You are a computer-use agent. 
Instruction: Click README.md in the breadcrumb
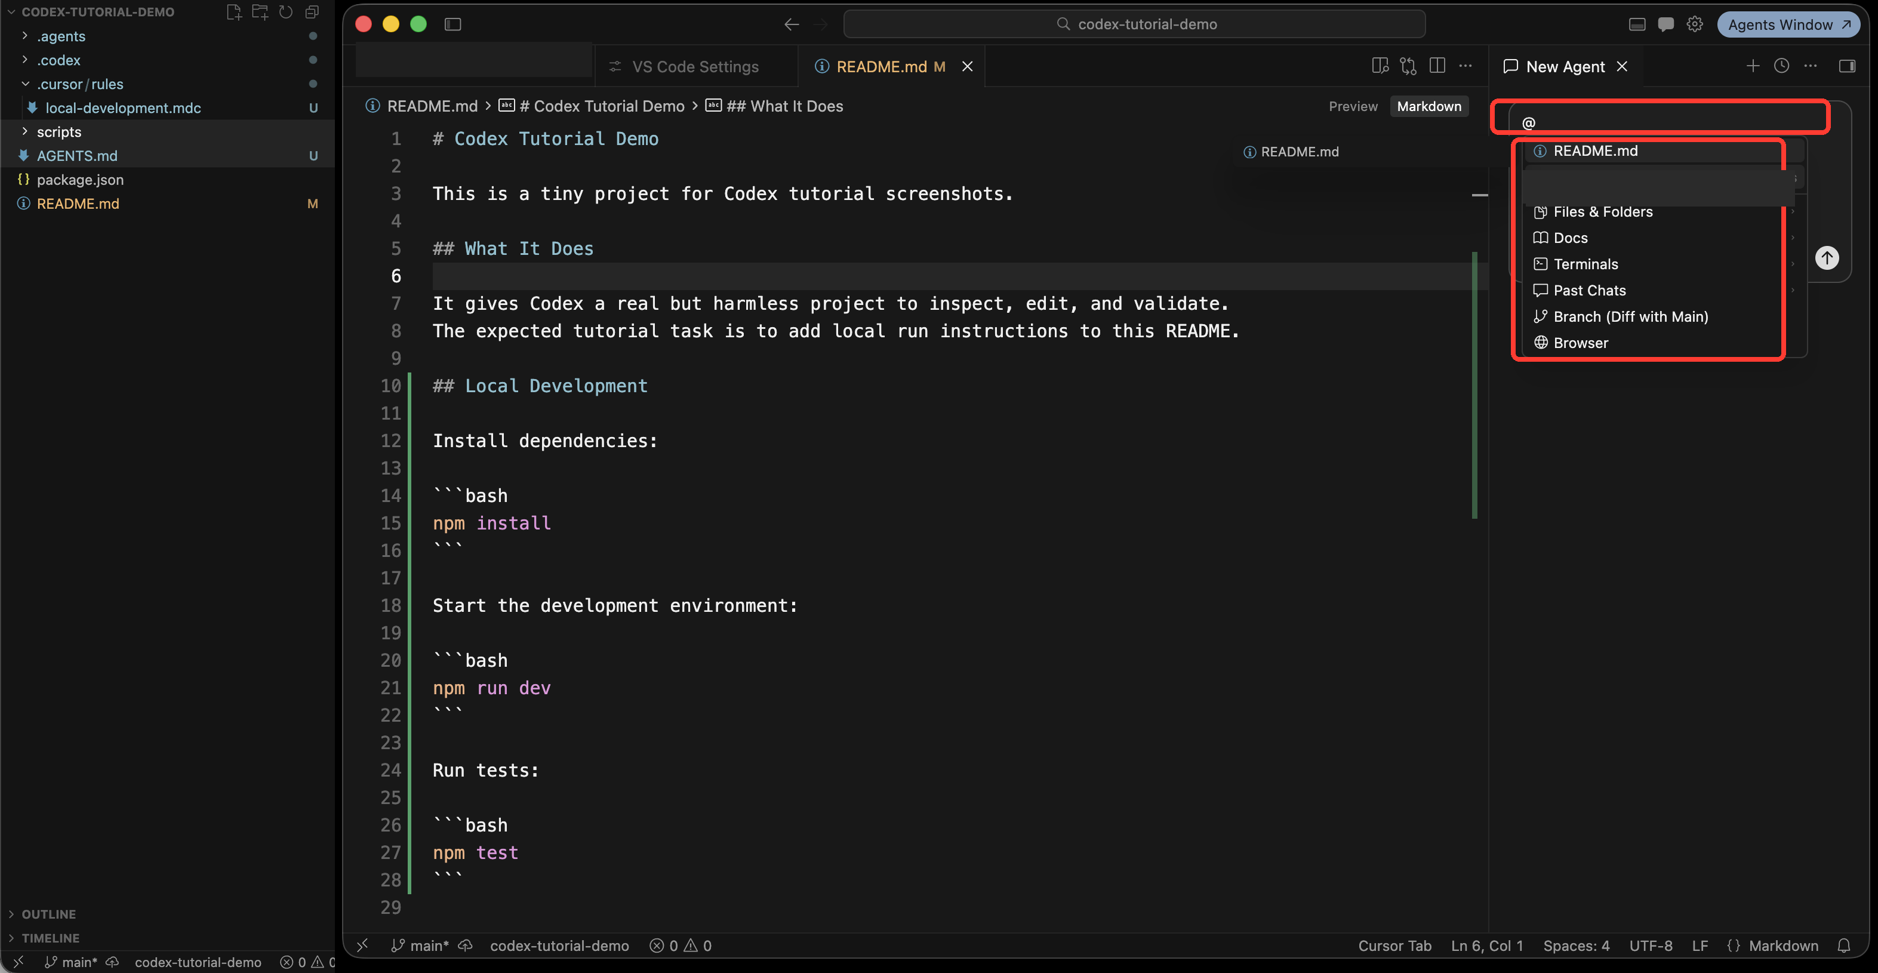tap(432, 106)
